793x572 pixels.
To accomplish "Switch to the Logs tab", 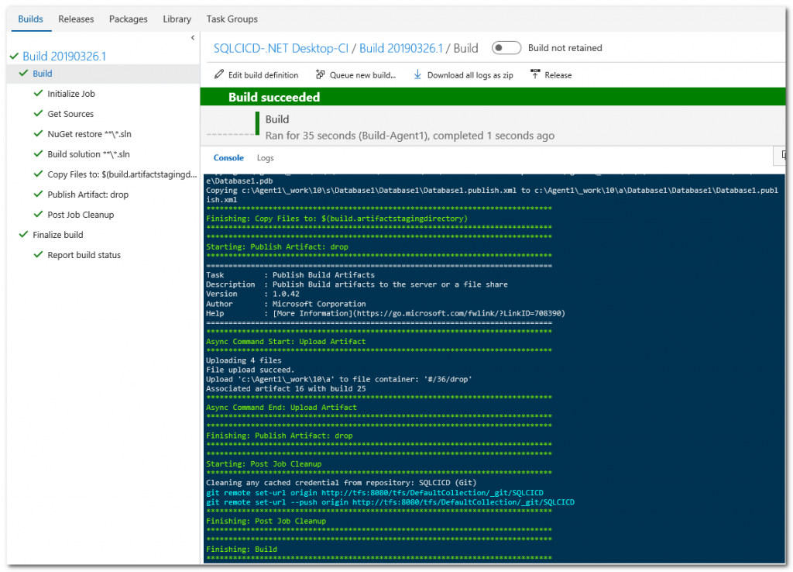I will [265, 158].
